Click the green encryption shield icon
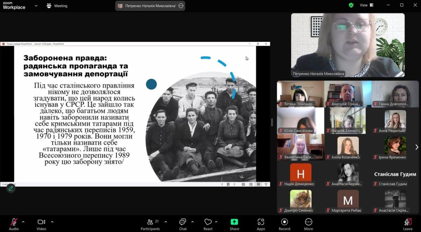Image resolution: width=421 pixels, height=232 pixels. coord(351,5)
